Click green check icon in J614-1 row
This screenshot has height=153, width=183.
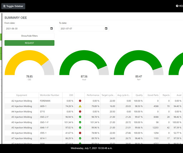pos(80,138)
